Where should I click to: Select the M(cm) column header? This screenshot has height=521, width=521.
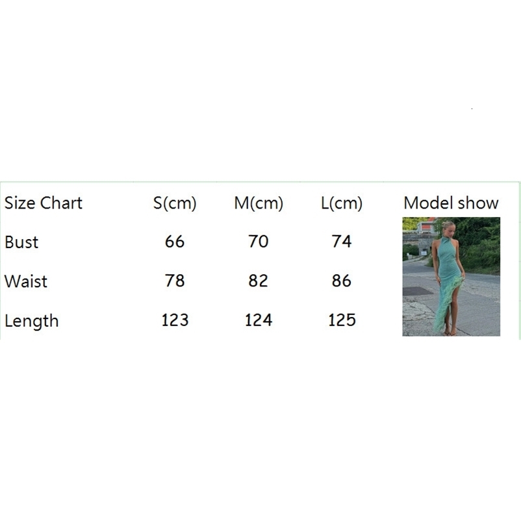[259, 203]
